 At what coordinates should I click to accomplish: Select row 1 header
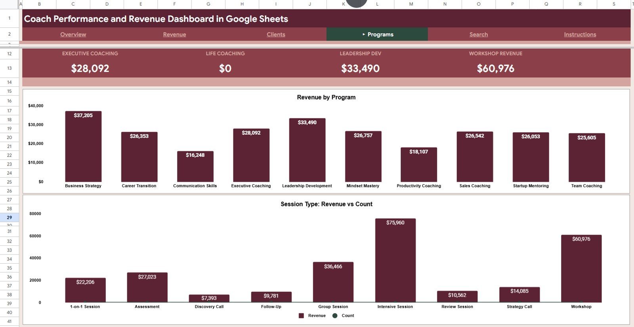[x=10, y=18]
